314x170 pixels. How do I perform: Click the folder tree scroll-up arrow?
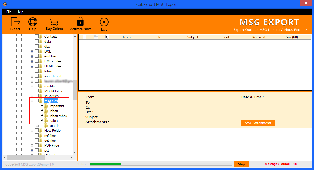tap(75, 36)
